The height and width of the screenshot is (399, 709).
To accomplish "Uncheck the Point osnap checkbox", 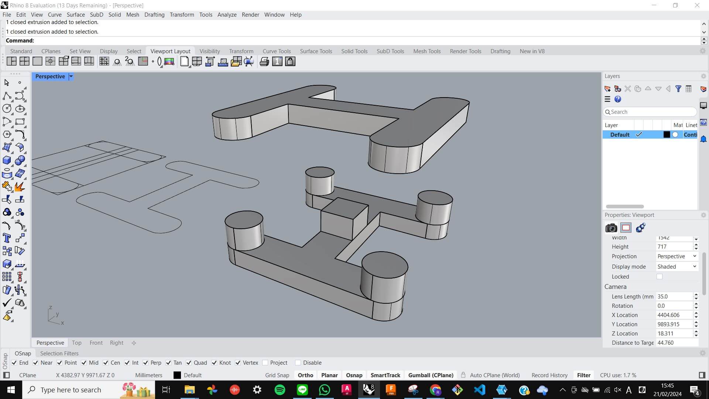I will tap(59, 363).
